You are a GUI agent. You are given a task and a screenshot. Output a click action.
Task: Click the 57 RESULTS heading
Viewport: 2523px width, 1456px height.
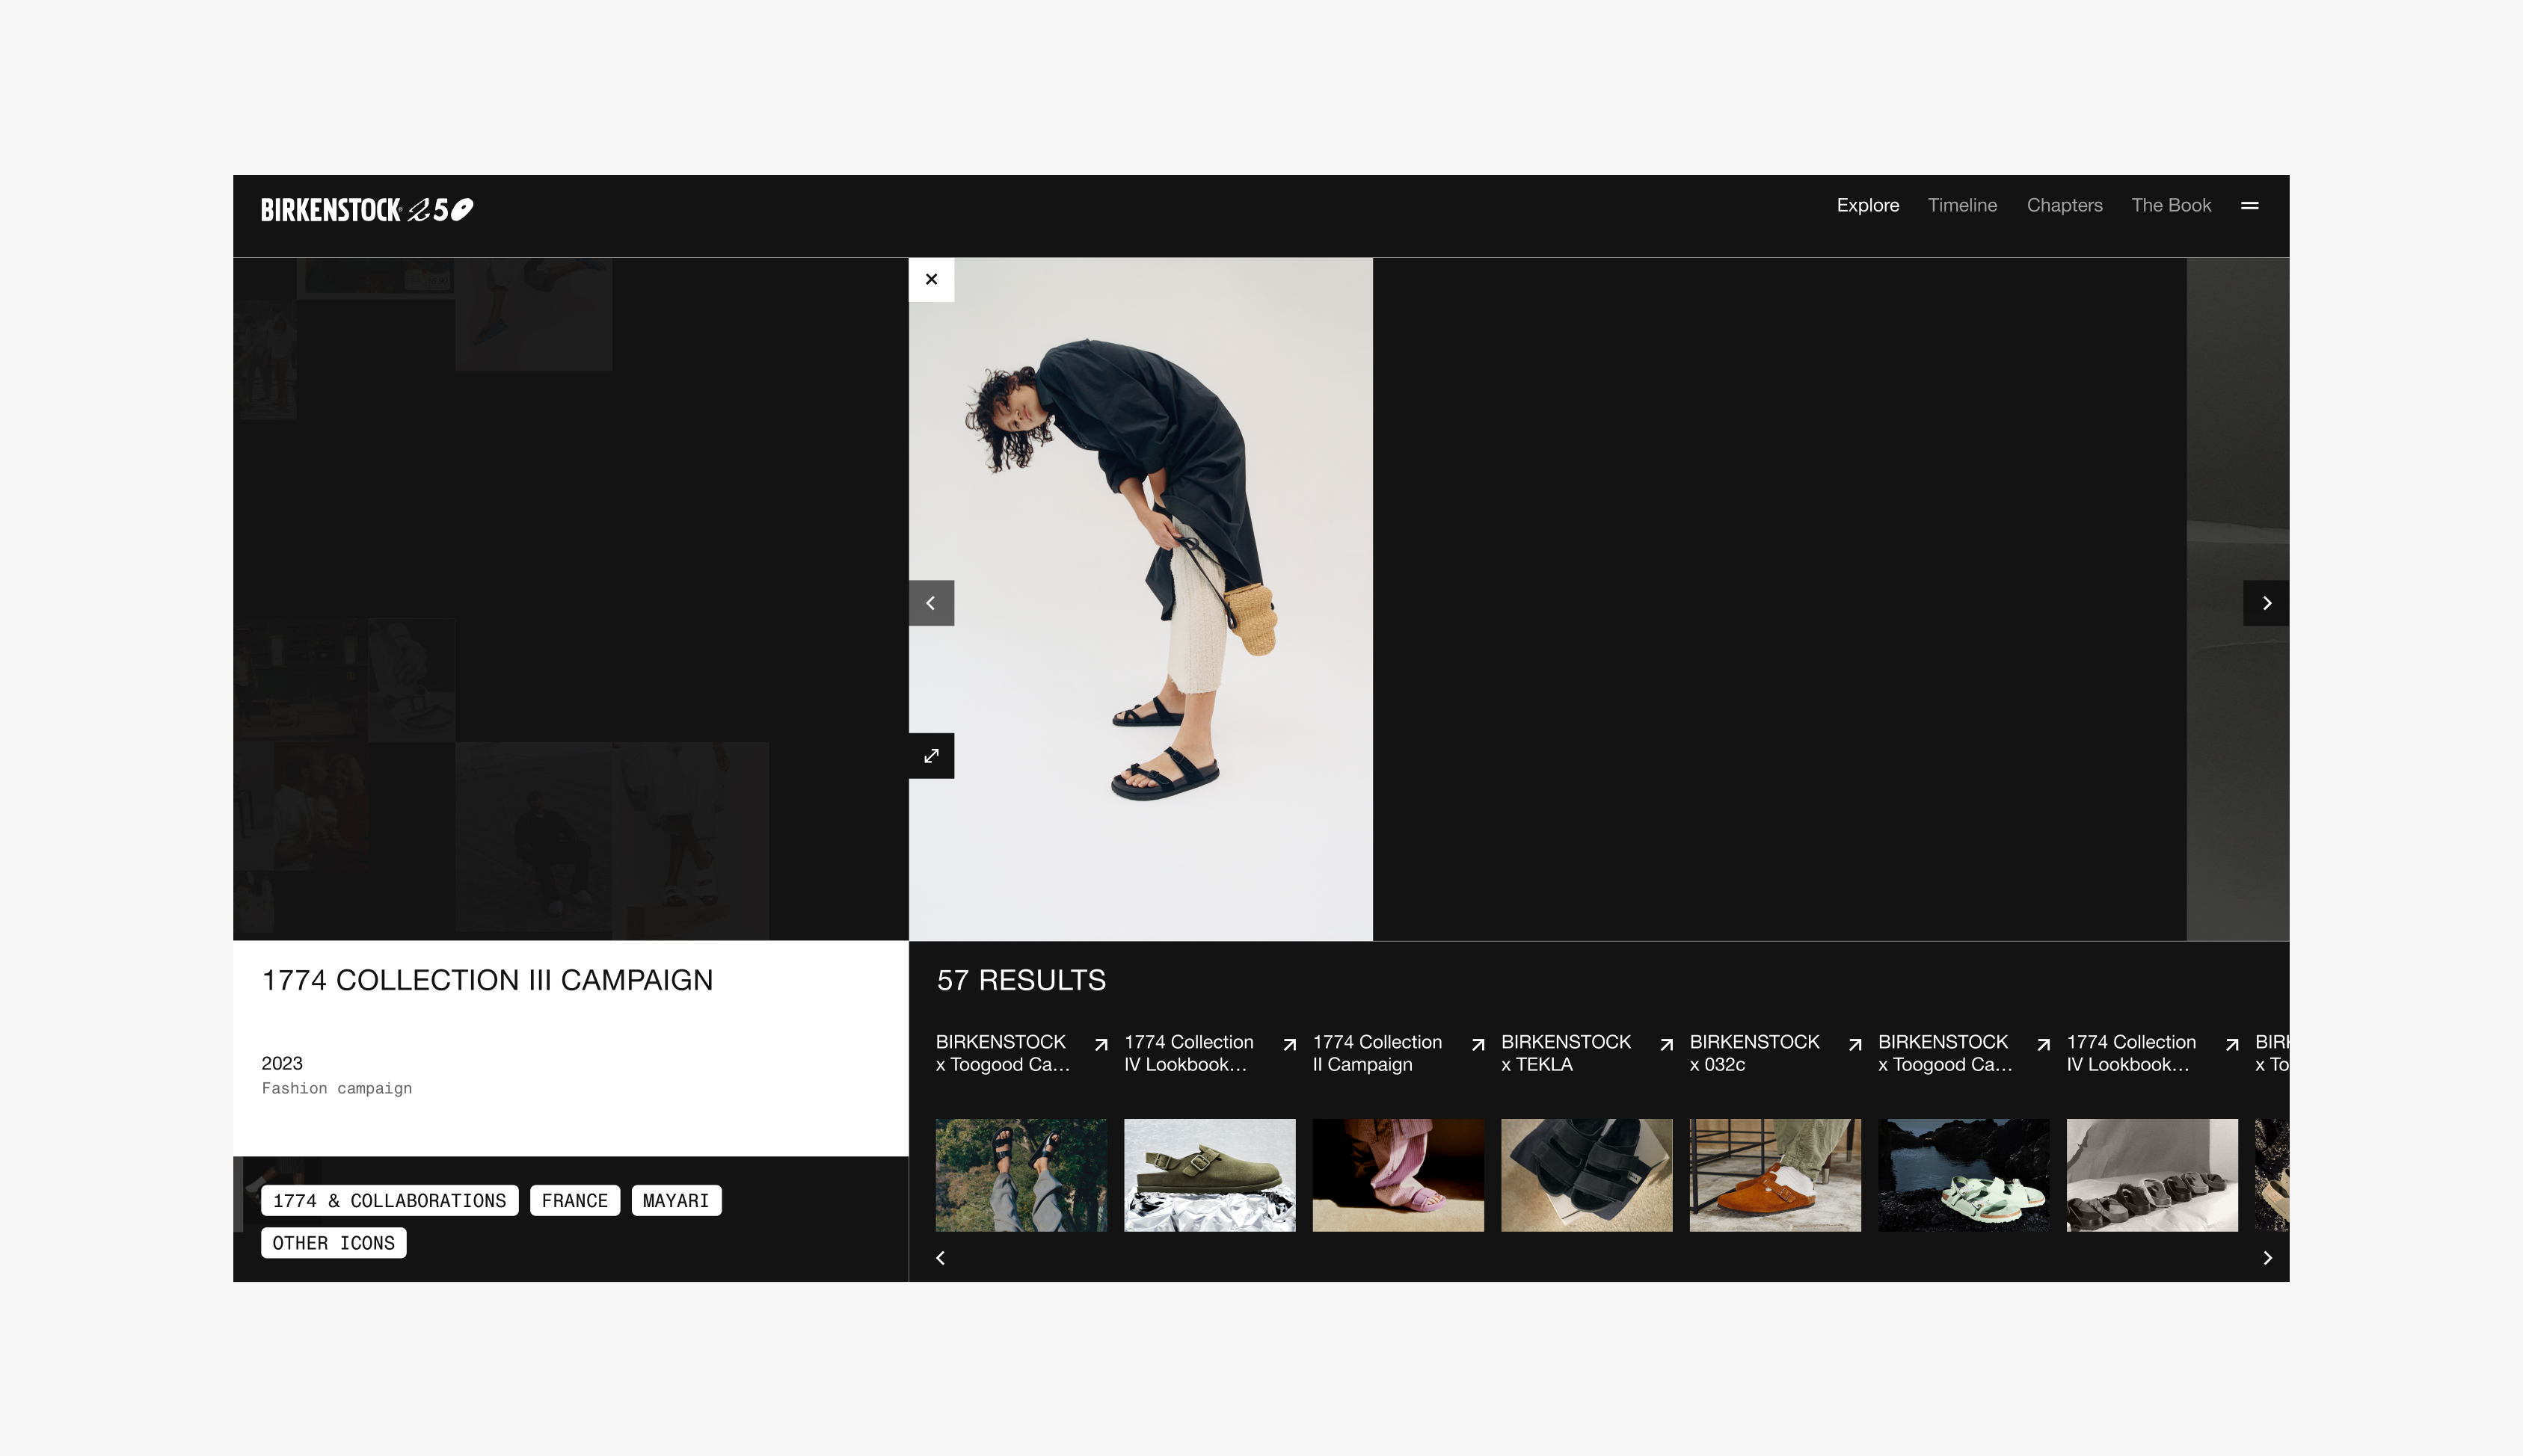pyautogui.click(x=1021, y=980)
